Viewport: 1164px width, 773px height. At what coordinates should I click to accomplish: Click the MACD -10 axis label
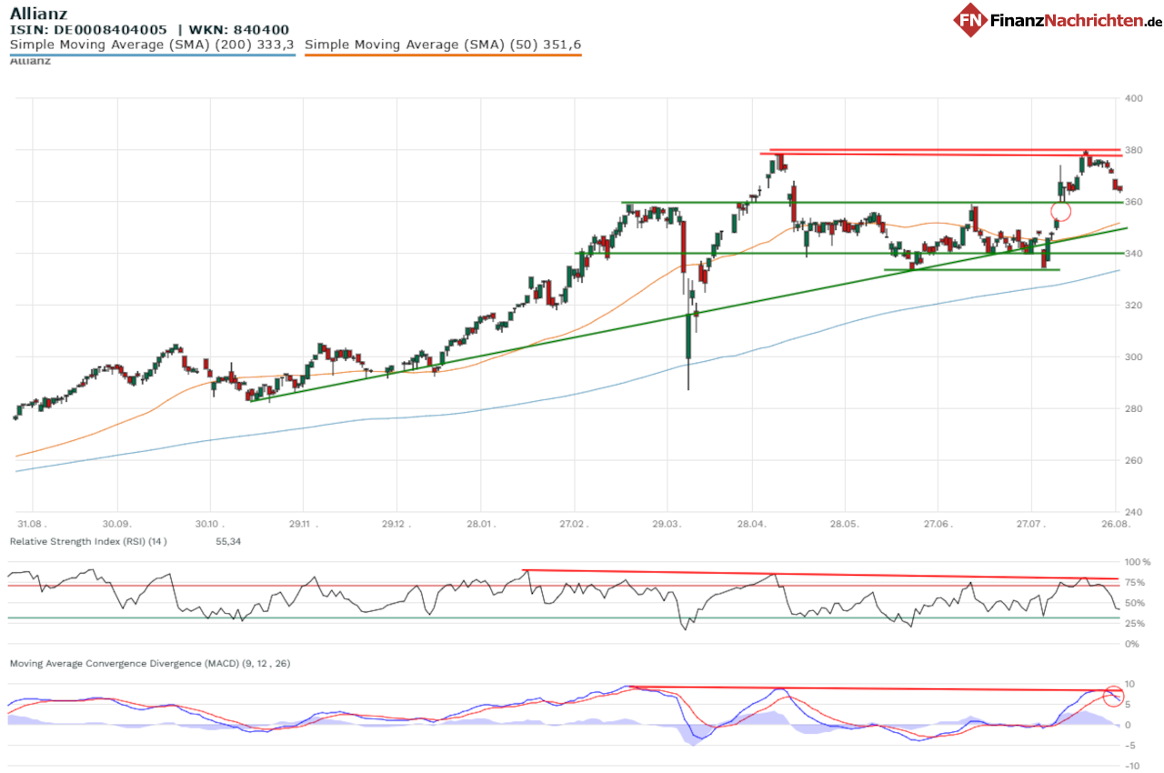1134,767
